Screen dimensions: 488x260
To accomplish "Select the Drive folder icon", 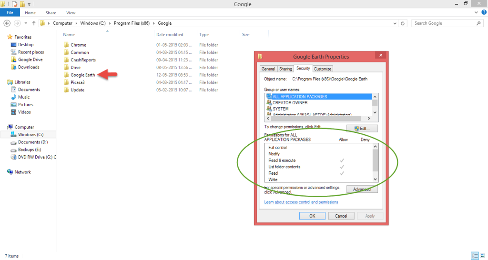I will tap(66, 67).
